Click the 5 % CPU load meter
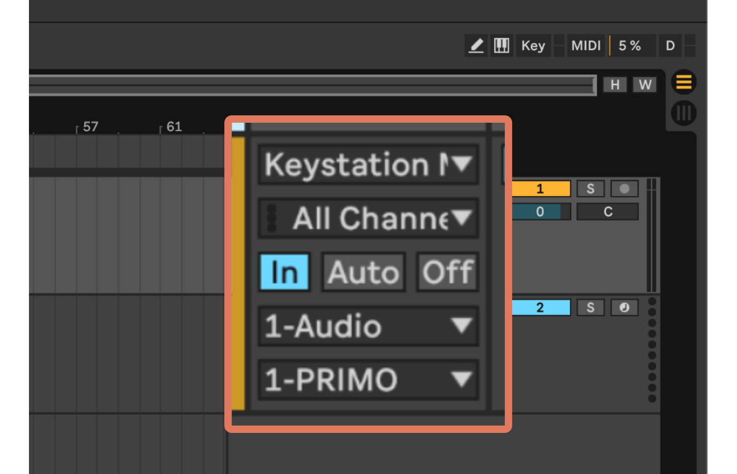The height and width of the screenshot is (474, 737). pos(633,46)
